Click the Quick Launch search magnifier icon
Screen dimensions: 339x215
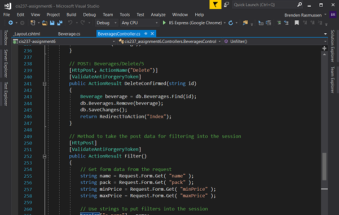click(x=299, y=5)
